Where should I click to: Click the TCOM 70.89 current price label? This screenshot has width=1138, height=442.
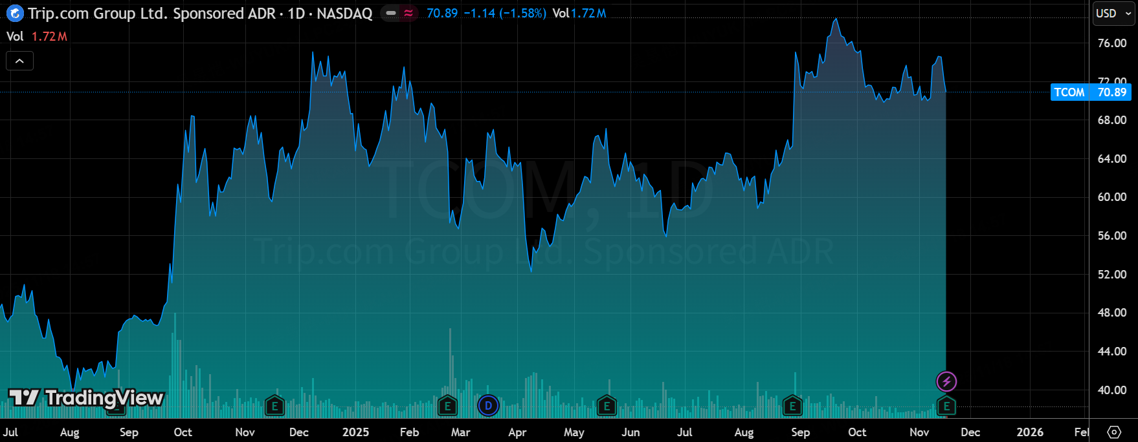point(1091,92)
